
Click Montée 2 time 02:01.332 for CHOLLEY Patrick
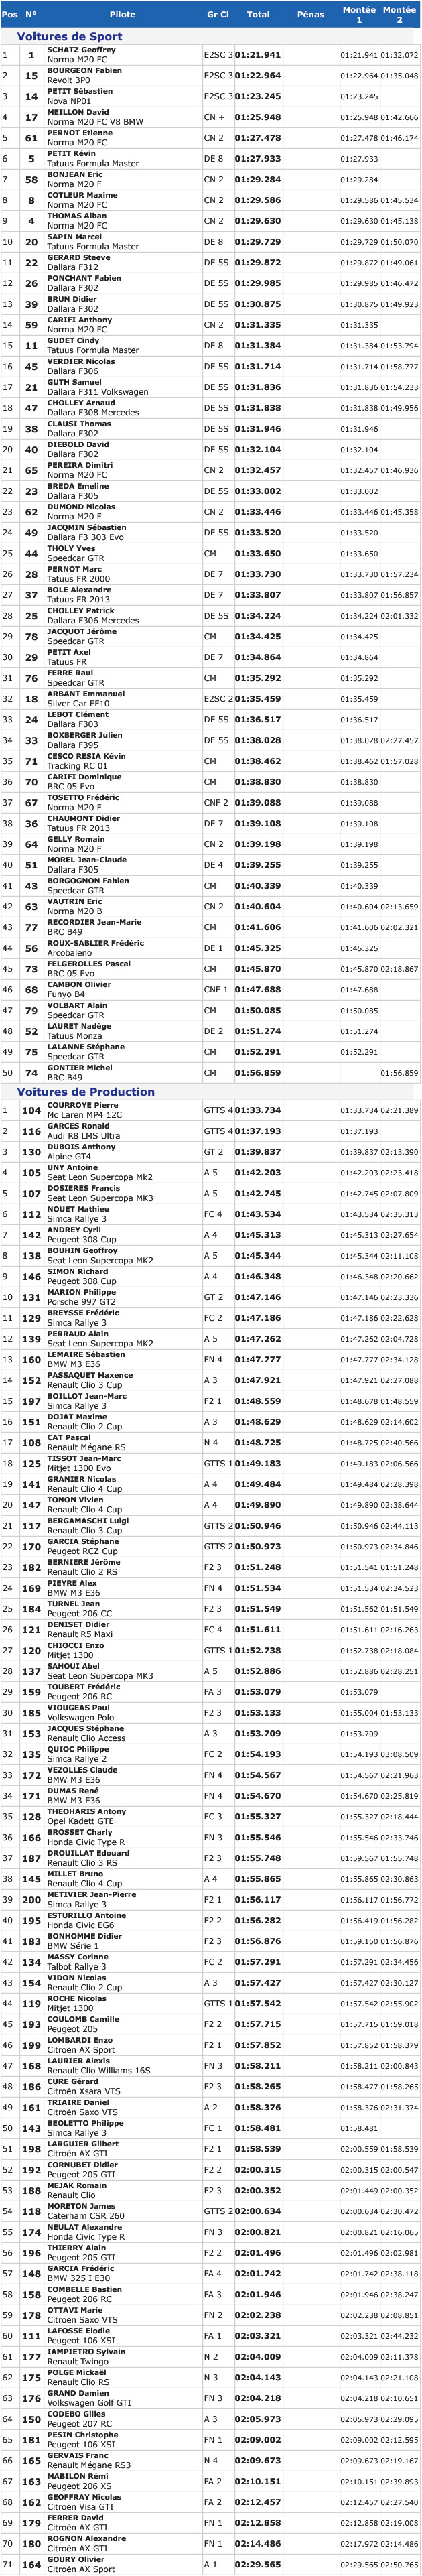[399, 616]
